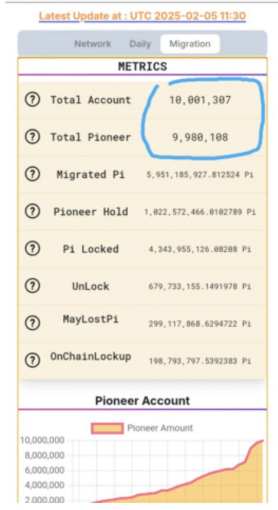Select the Migration tab
This screenshot has height=510, width=278.
190,44
